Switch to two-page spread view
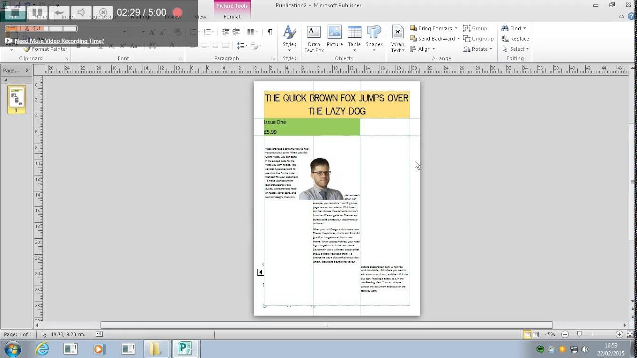637x358 pixels. point(536,334)
